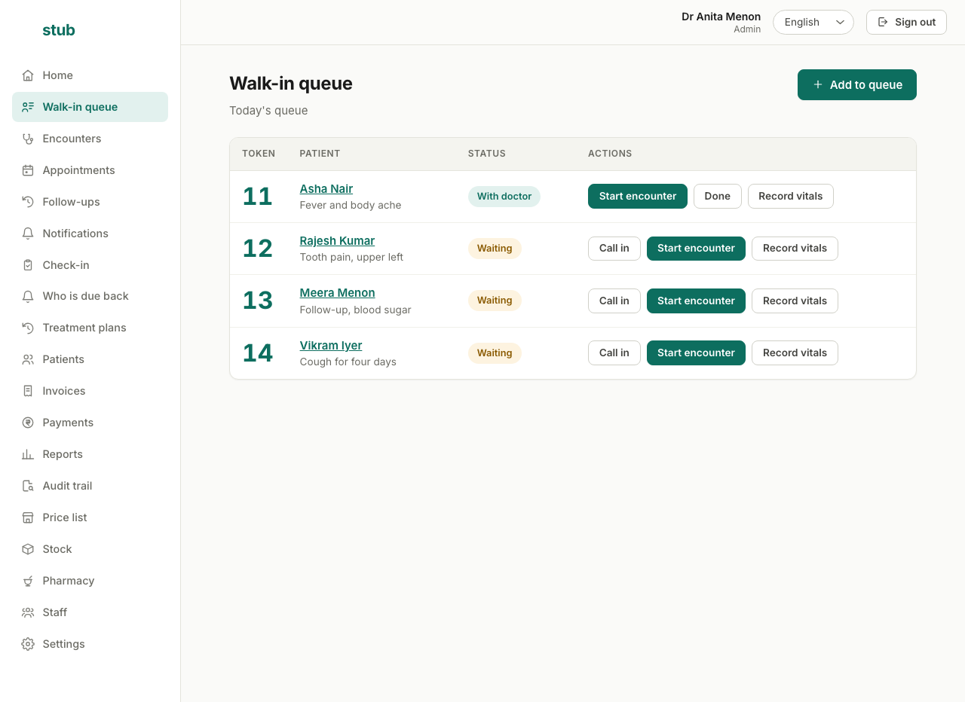Click the people icon beside Patients
Image resolution: width=965 pixels, height=702 pixels.
coord(28,359)
